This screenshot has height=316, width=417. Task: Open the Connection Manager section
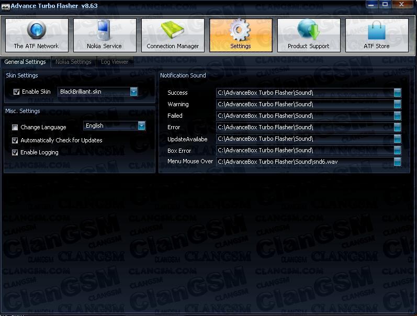173,35
